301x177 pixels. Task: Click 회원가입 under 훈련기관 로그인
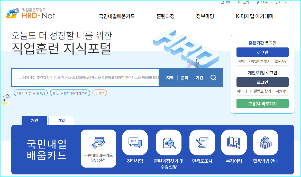click(x=281, y=62)
